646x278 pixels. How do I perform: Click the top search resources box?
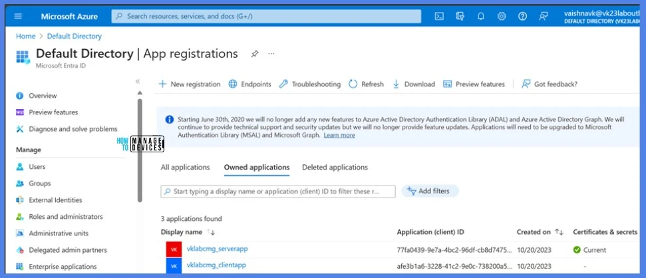(x=266, y=17)
